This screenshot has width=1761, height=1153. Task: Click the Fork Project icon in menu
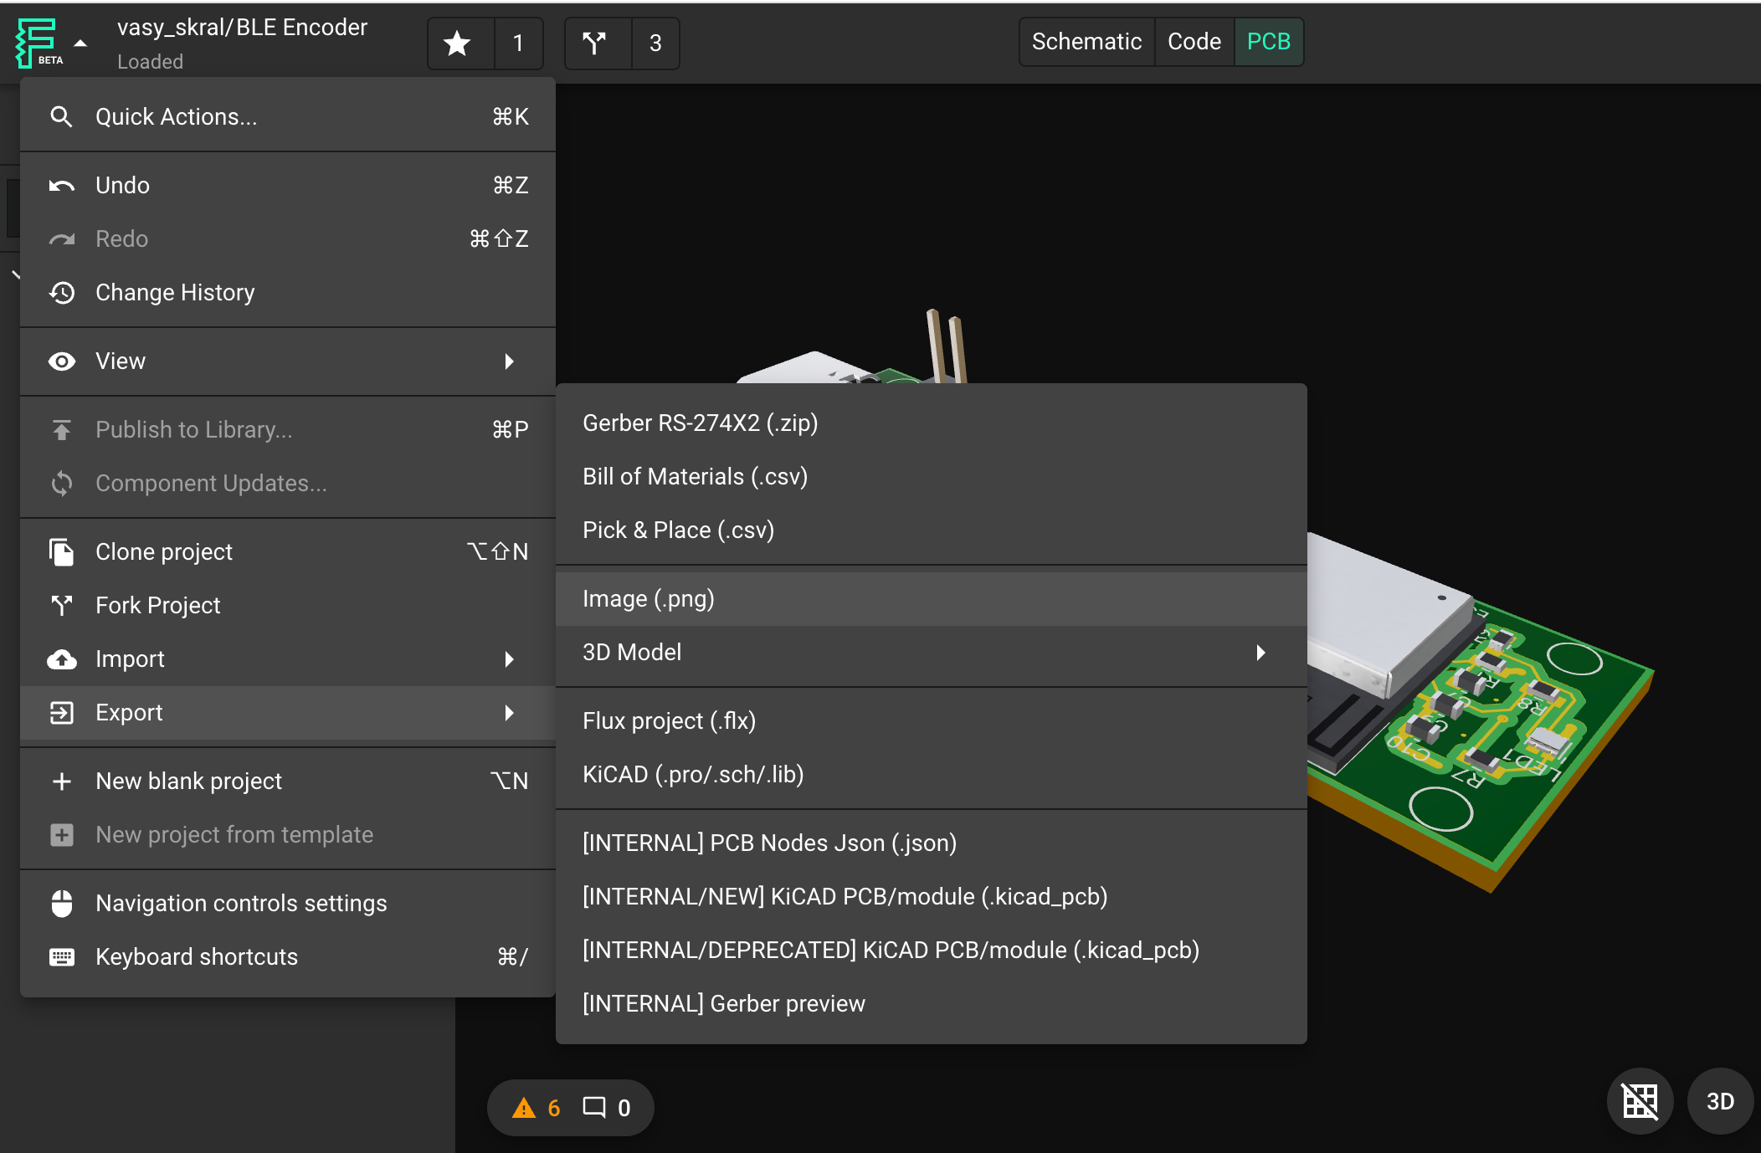pos(61,606)
